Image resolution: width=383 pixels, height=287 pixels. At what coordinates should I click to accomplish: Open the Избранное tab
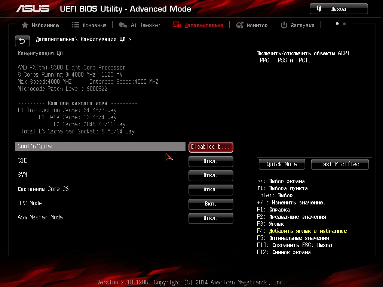40,25
